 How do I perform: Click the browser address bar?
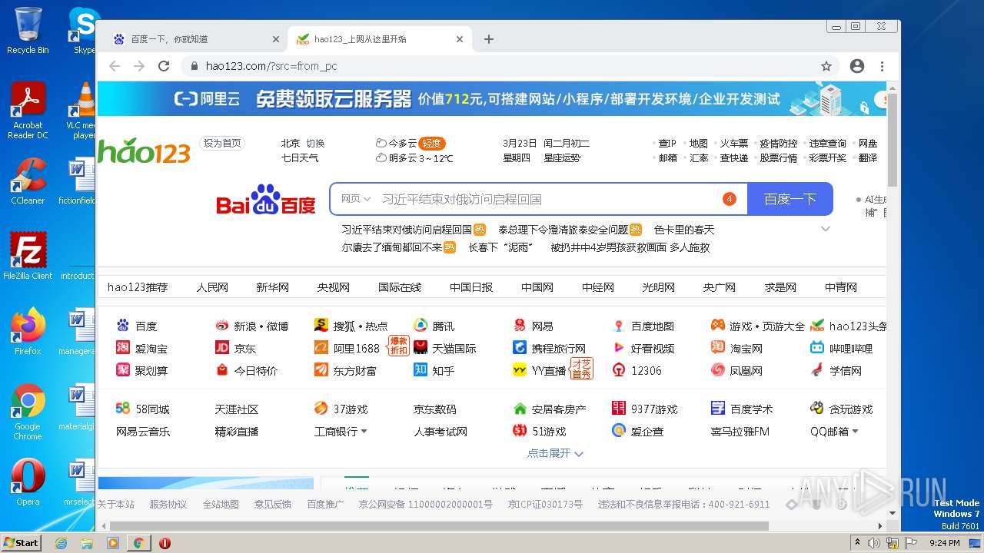(x=507, y=66)
